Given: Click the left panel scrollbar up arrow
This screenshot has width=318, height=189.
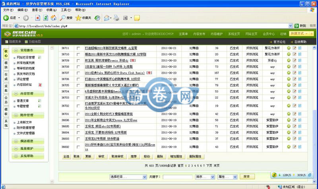Looking at the screenshot, I should point(52,48).
